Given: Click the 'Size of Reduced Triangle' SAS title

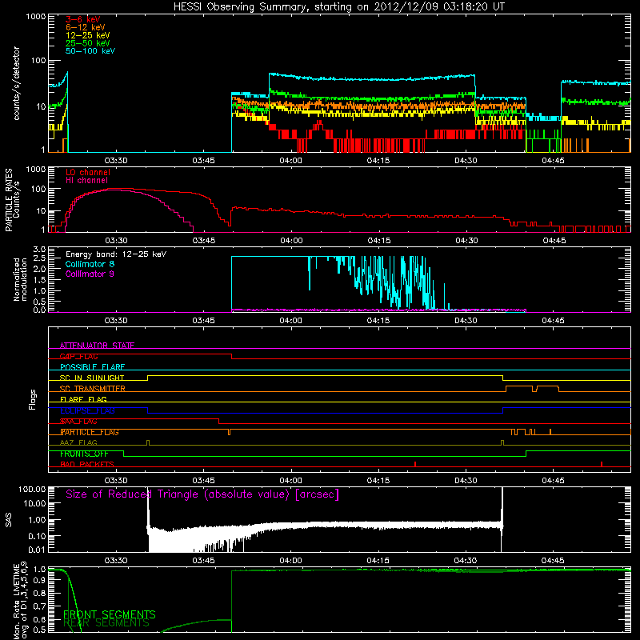Looking at the screenshot, I should (202, 494).
